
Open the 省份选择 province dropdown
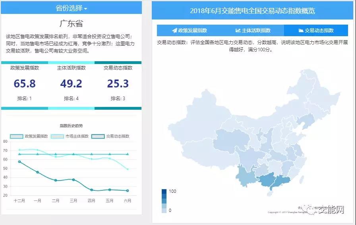click(71, 8)
